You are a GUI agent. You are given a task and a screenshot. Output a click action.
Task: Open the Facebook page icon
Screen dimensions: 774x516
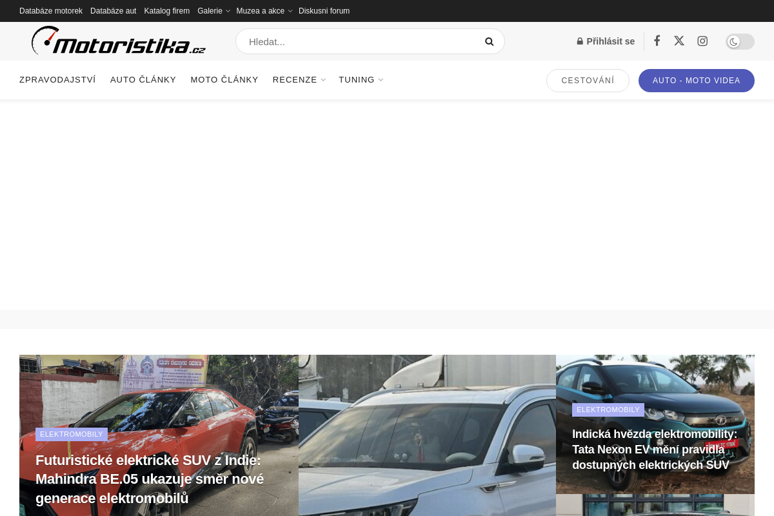[657, 41]
